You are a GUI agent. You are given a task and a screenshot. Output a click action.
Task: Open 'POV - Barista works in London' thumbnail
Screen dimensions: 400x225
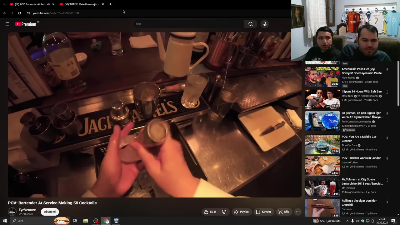(x=322, y=166)
